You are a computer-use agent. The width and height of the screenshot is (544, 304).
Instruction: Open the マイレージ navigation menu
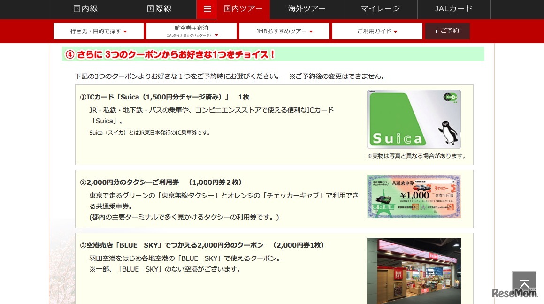[380, 9]
